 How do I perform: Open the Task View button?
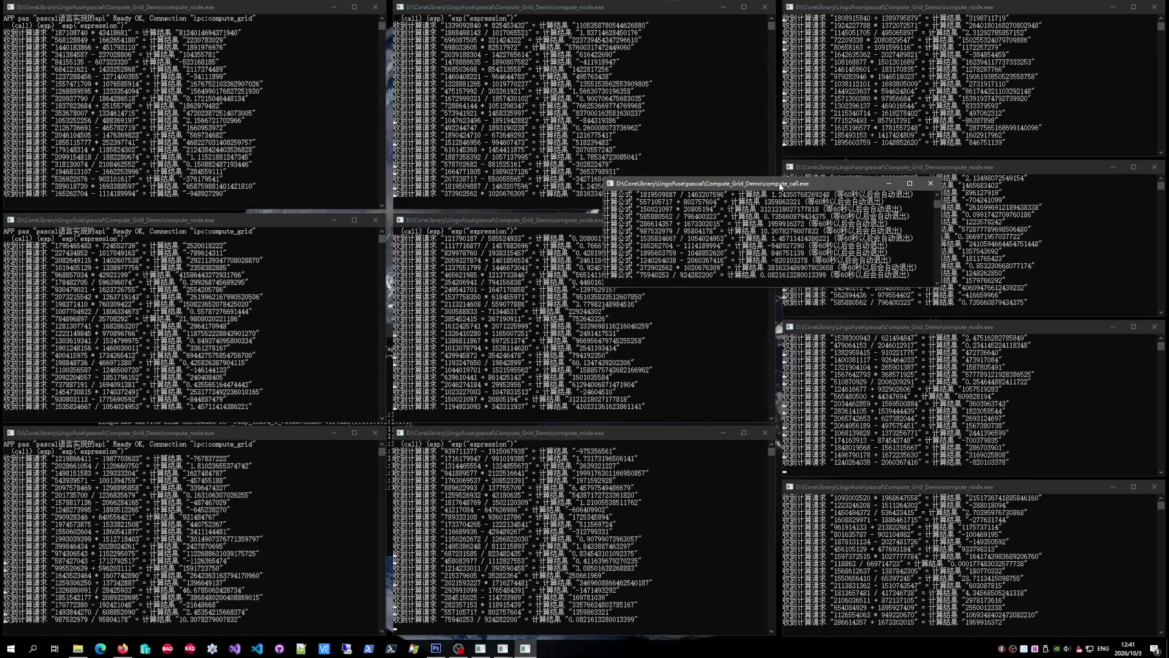tap(55, 649)
